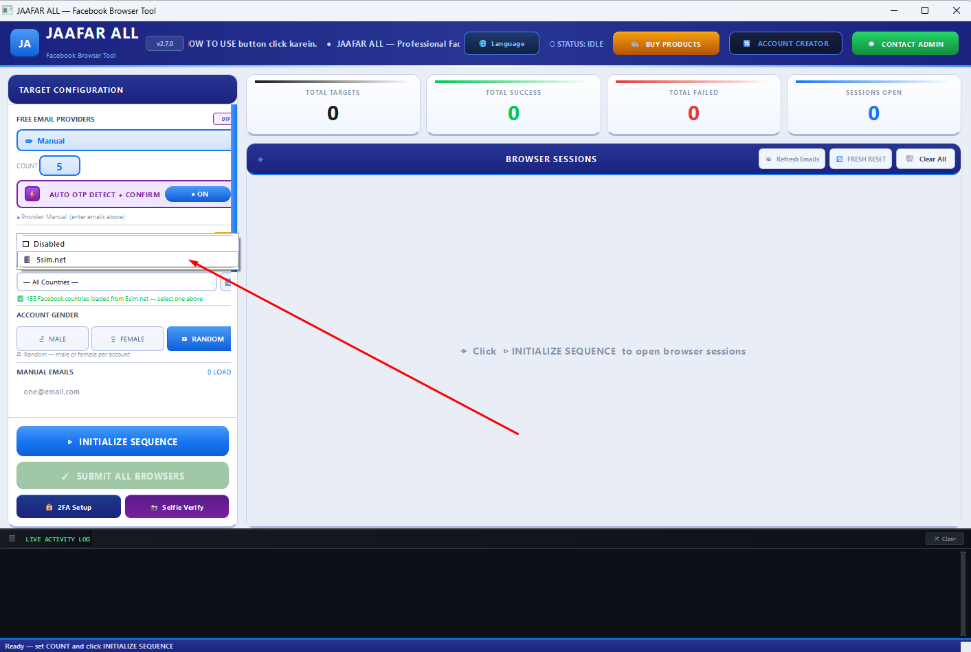The image size is (971, 652).
Task: Click the JA app logo badge
Action: (25, 43)
